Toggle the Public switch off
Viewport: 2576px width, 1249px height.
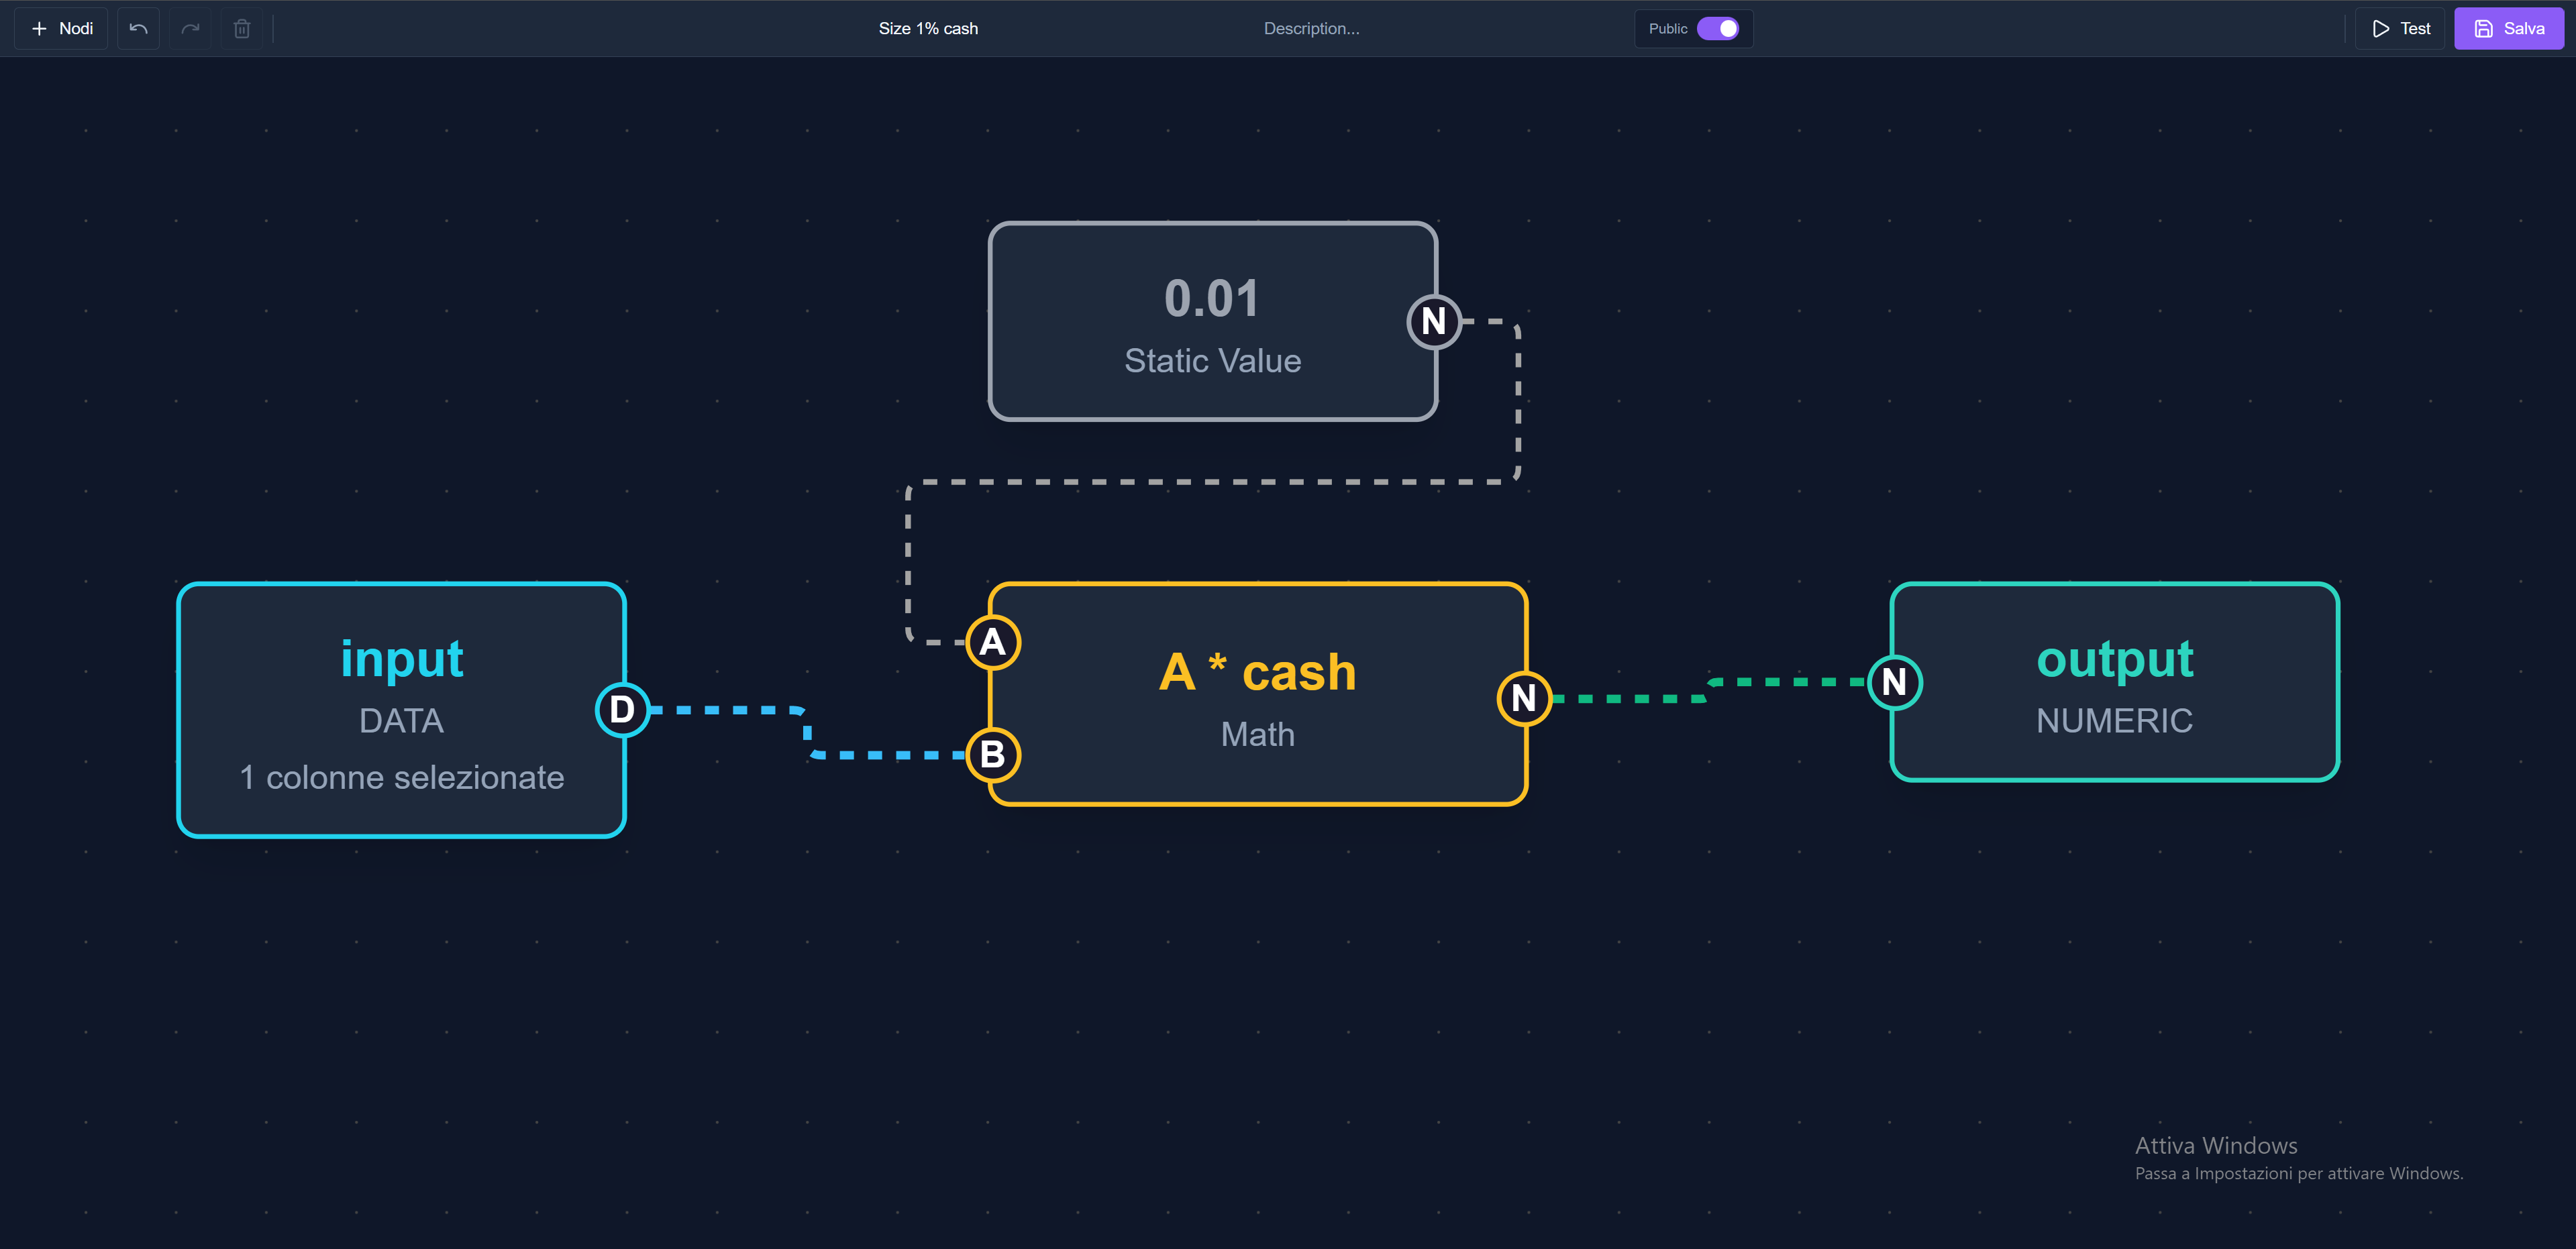point(1718,29)
